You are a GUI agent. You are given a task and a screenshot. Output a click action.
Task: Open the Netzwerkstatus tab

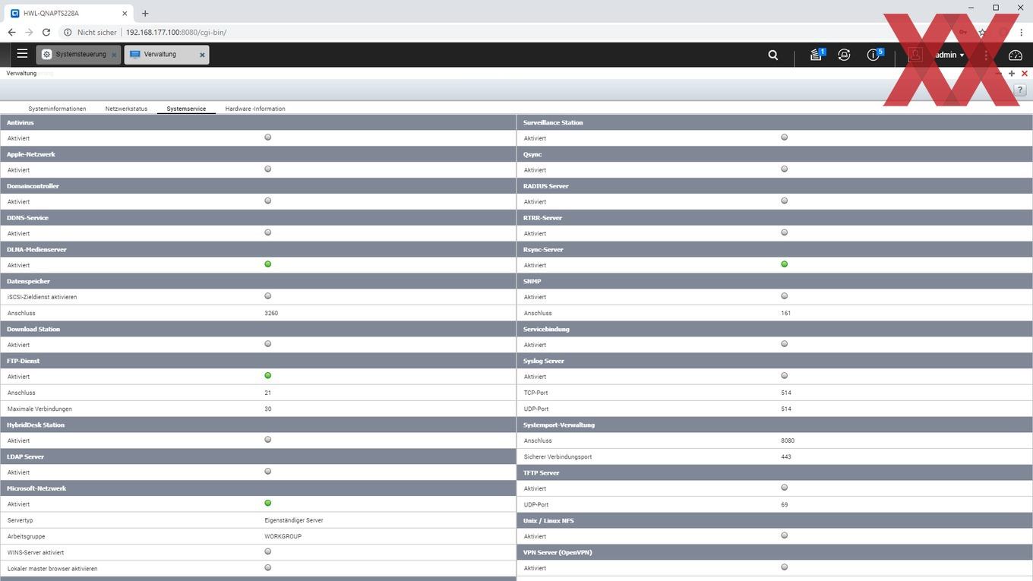[x=126, y=109]
